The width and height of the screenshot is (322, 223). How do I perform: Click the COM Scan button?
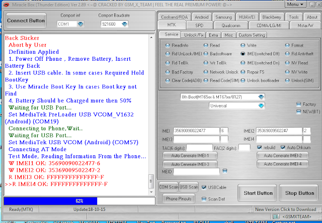[169, 187]
